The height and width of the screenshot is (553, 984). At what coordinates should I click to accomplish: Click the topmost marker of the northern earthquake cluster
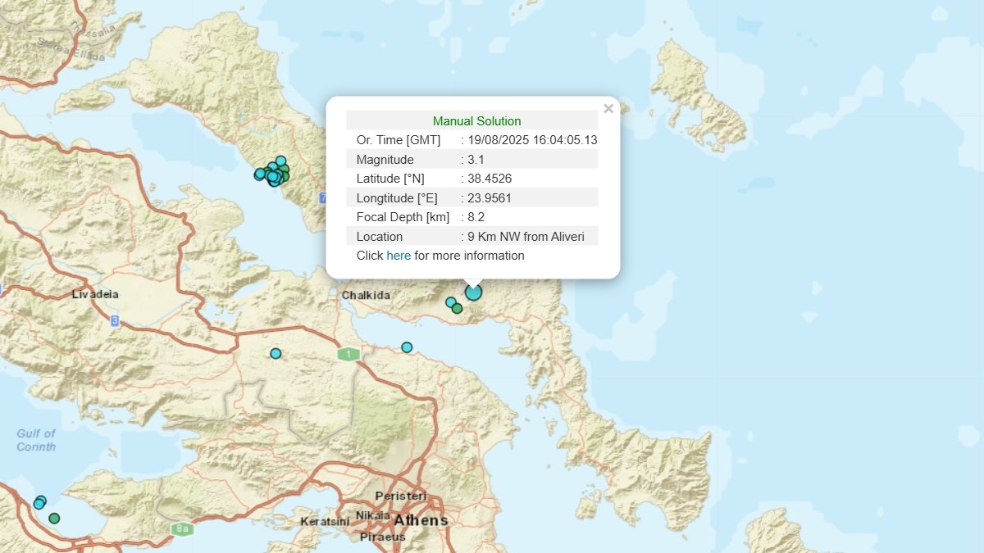click(x=280, y=161)
